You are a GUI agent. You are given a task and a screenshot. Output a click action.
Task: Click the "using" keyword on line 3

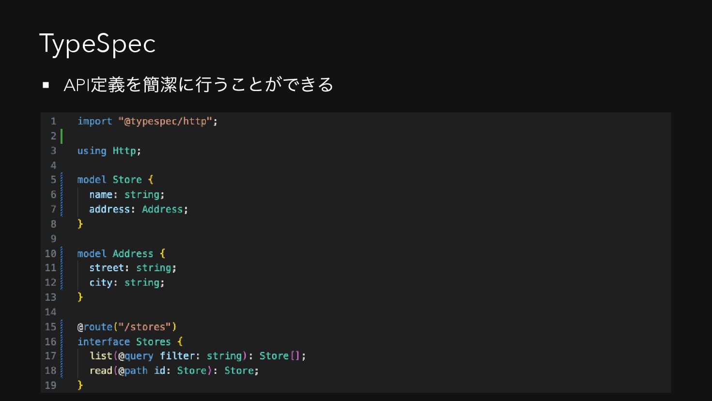[x=92, y=151]
